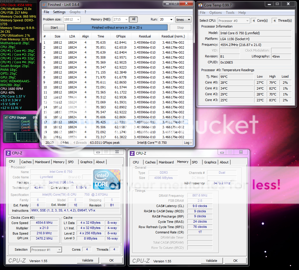Click the LinX title bar icon
The image size is (299, 270).
pos(44,5)
